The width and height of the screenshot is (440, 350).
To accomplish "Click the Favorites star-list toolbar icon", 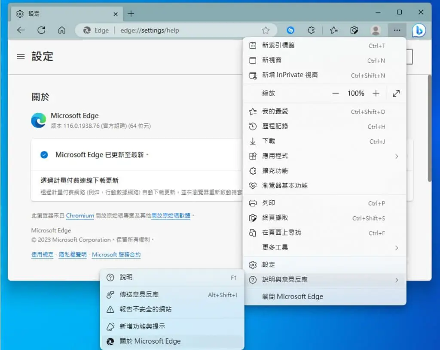I will pyautogui.click(x=333, y=30).
